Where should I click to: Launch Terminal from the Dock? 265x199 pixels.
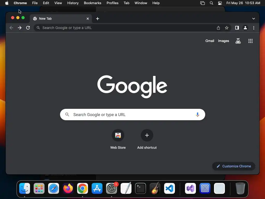pos(141,188)
